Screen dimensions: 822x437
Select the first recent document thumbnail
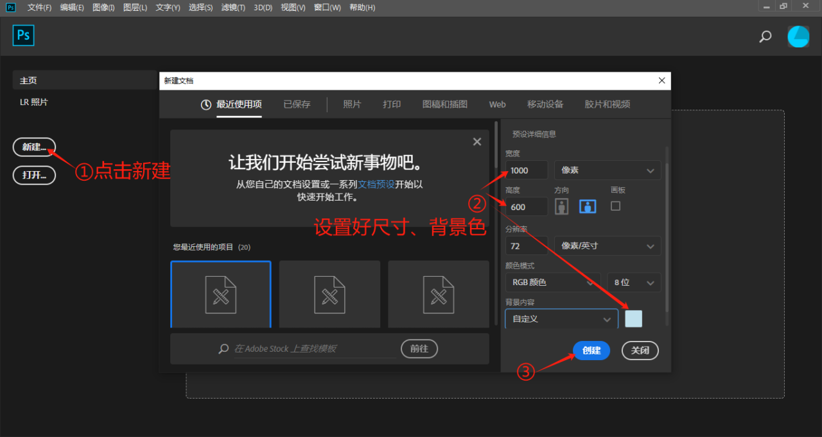point(221,295)
